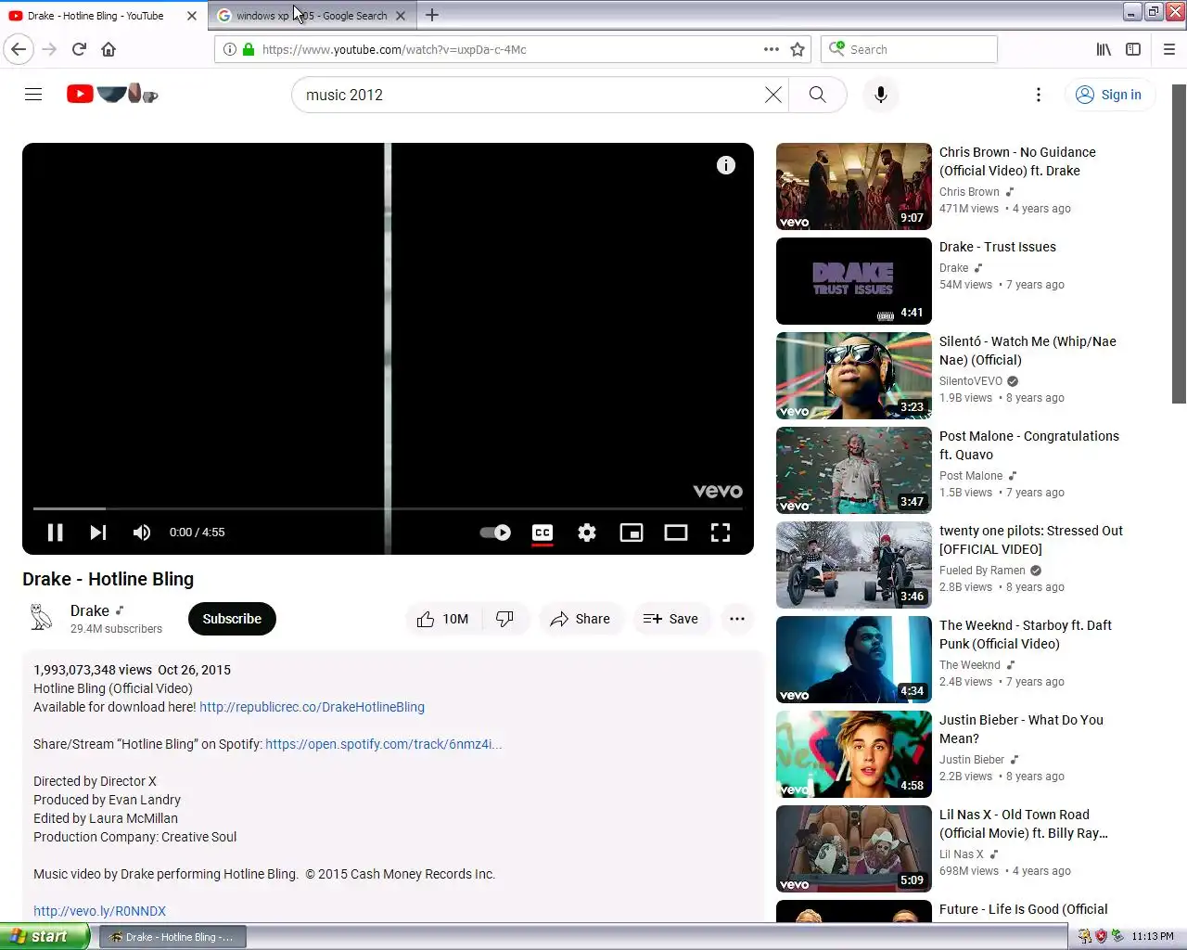
Task: Toggle closed captions
Action: click(x=542, y=533)
